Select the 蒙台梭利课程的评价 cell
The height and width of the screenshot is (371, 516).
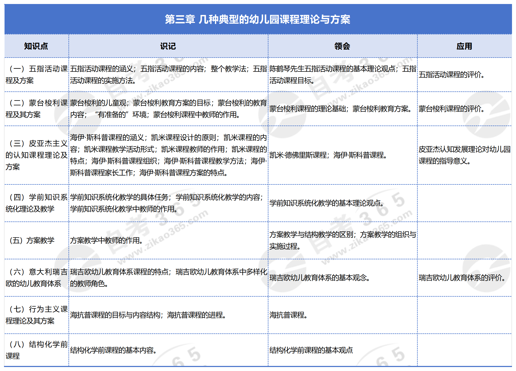pos(451,109)
